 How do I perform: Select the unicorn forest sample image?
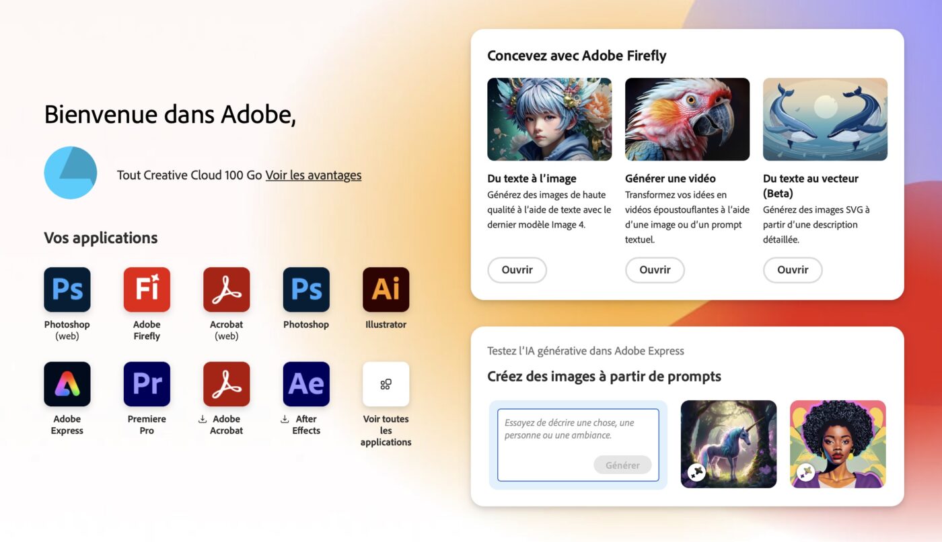click(729, 444)
